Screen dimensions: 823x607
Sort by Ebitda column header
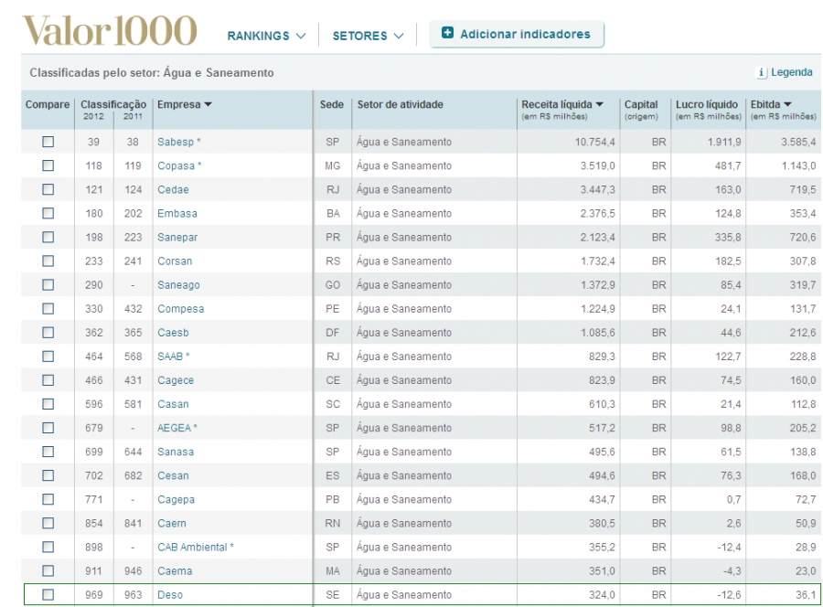(x=771, y=104)
